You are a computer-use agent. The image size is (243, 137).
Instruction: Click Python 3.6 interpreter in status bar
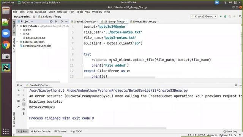coord(226,135)
